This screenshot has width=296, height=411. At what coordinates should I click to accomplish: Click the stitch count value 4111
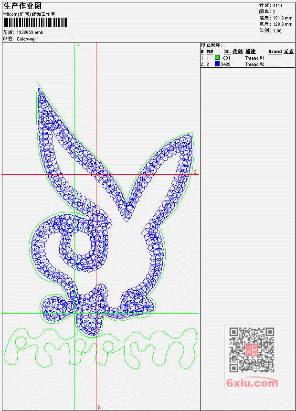278,6
